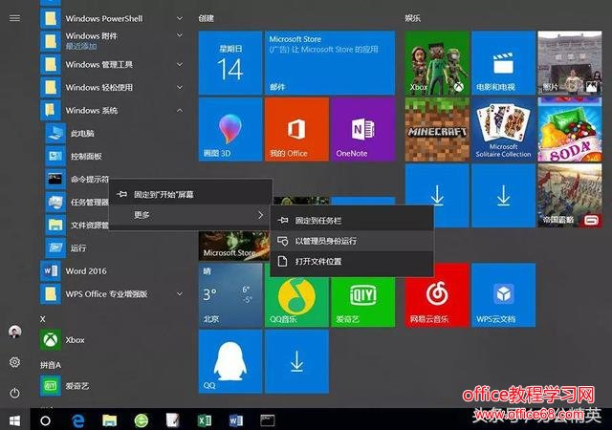Open the green browser taskbar icon

pos(142,420)
